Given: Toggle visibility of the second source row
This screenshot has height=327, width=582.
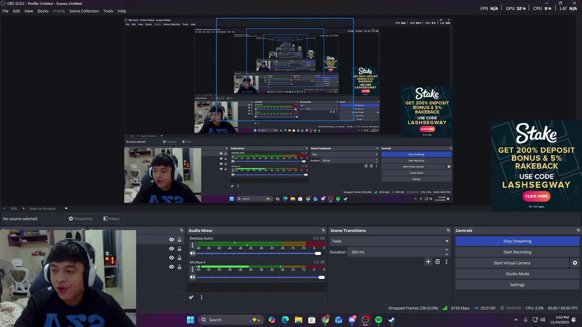Looking at the screenshot, I should [x=171, y=249].
